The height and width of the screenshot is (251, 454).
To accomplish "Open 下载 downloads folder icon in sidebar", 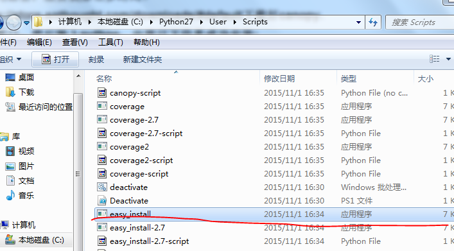I will point(10,92).
